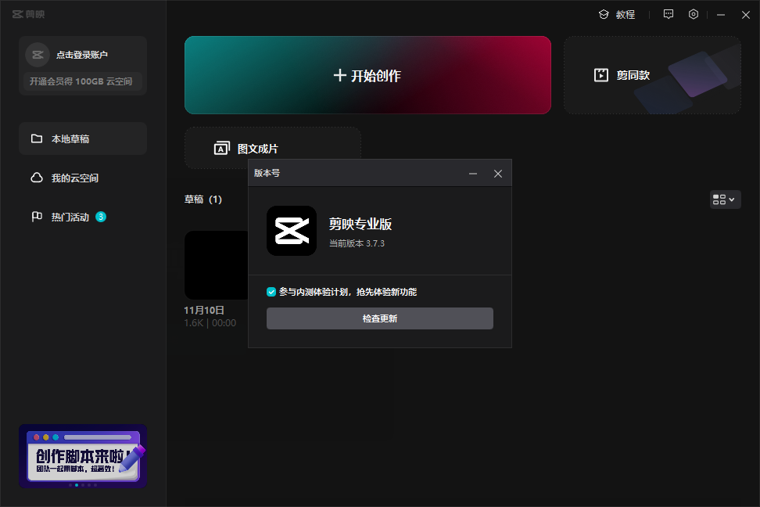Click the plus icon in 开始创作
760x507 pixels.
340,75
